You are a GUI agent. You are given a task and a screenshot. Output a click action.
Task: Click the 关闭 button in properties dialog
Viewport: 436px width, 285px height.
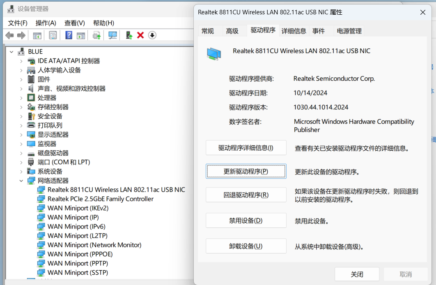(357, 274)
